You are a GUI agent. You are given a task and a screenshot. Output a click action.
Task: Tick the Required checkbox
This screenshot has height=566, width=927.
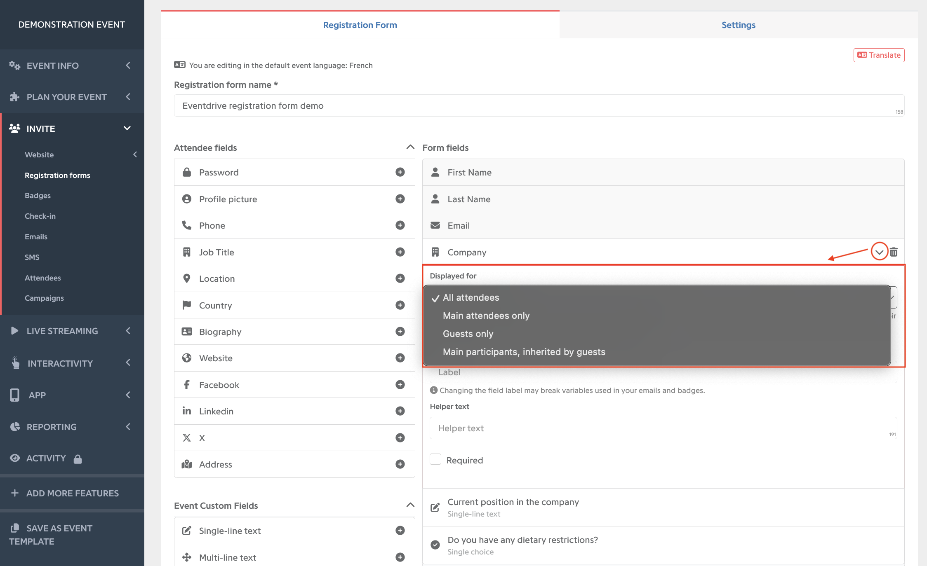coord(435,459)
